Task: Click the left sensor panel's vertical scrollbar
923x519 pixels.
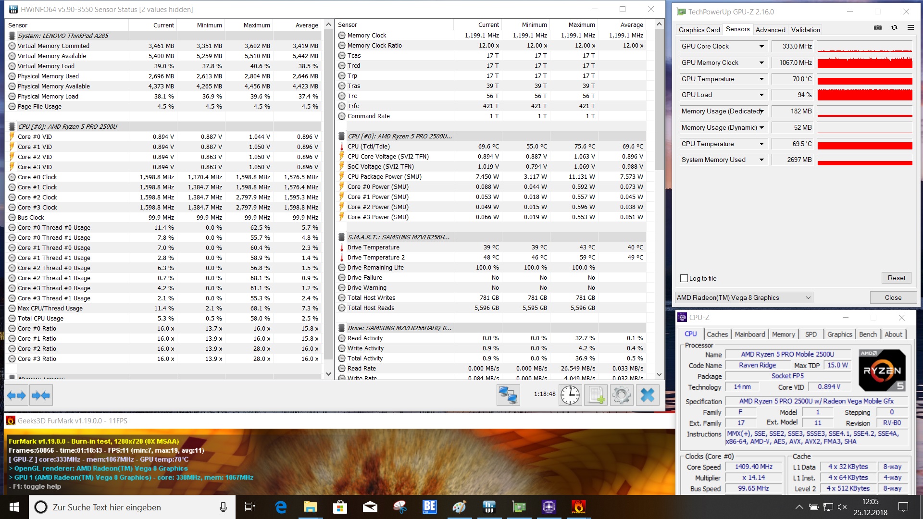Action: click(328, 192)
